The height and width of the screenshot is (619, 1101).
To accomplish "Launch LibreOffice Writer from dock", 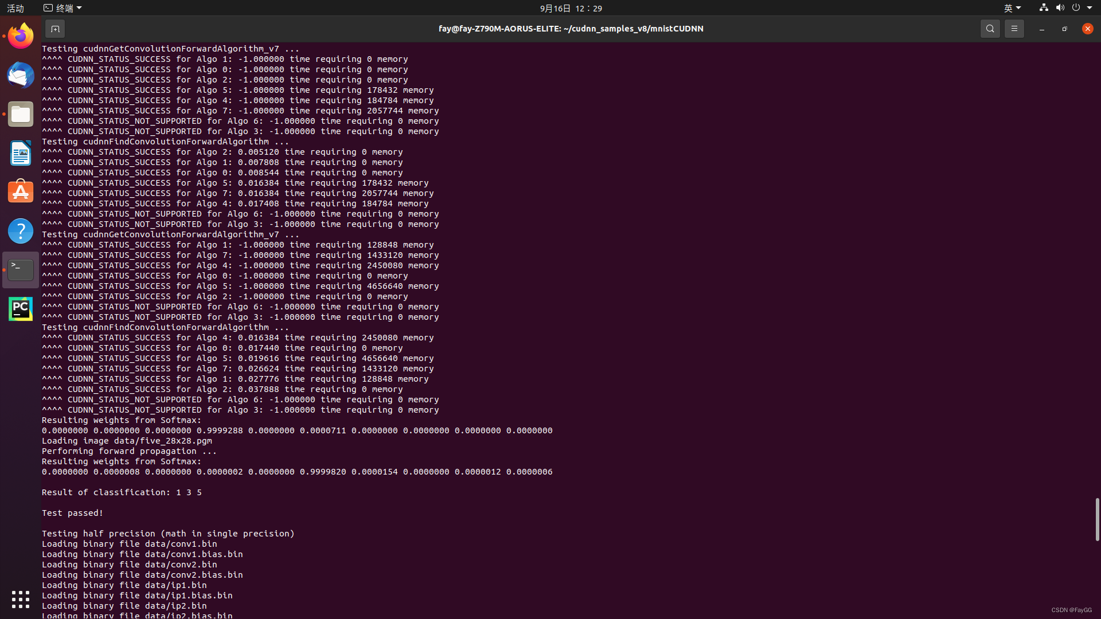I will click(21, 153).
